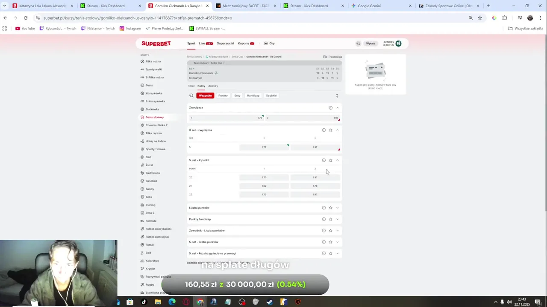Favorite 5. set - liczba punktów market
Image resolution: width=547 pixels, height=307 pixels.
[330, 242]
